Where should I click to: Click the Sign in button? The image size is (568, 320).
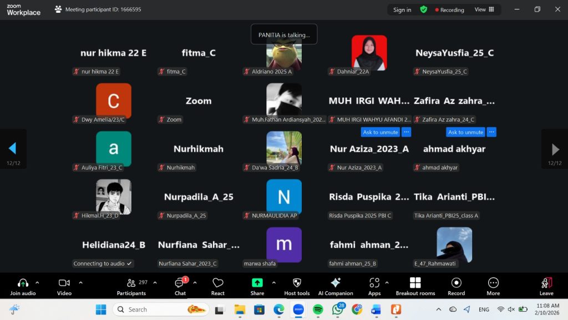click(402, 9)
